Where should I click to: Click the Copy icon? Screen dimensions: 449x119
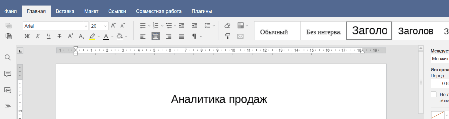point(9,26)
